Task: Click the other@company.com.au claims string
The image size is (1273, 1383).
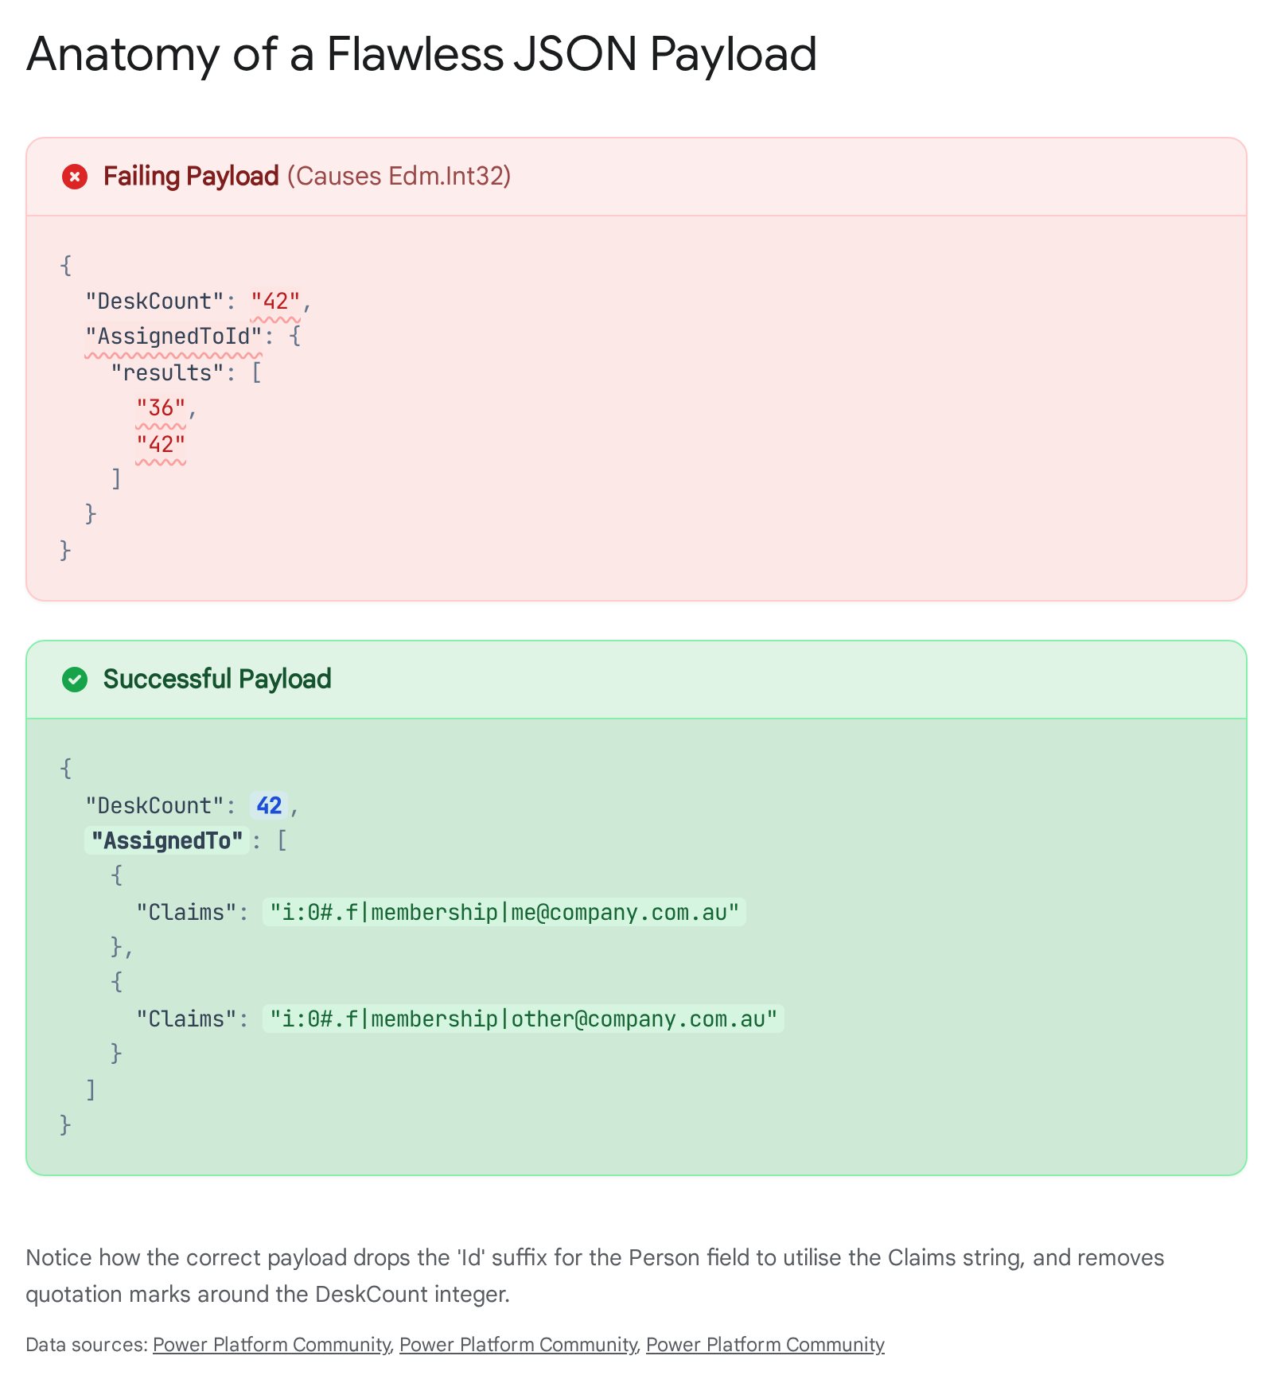Action: click(x=524, y=1019)
